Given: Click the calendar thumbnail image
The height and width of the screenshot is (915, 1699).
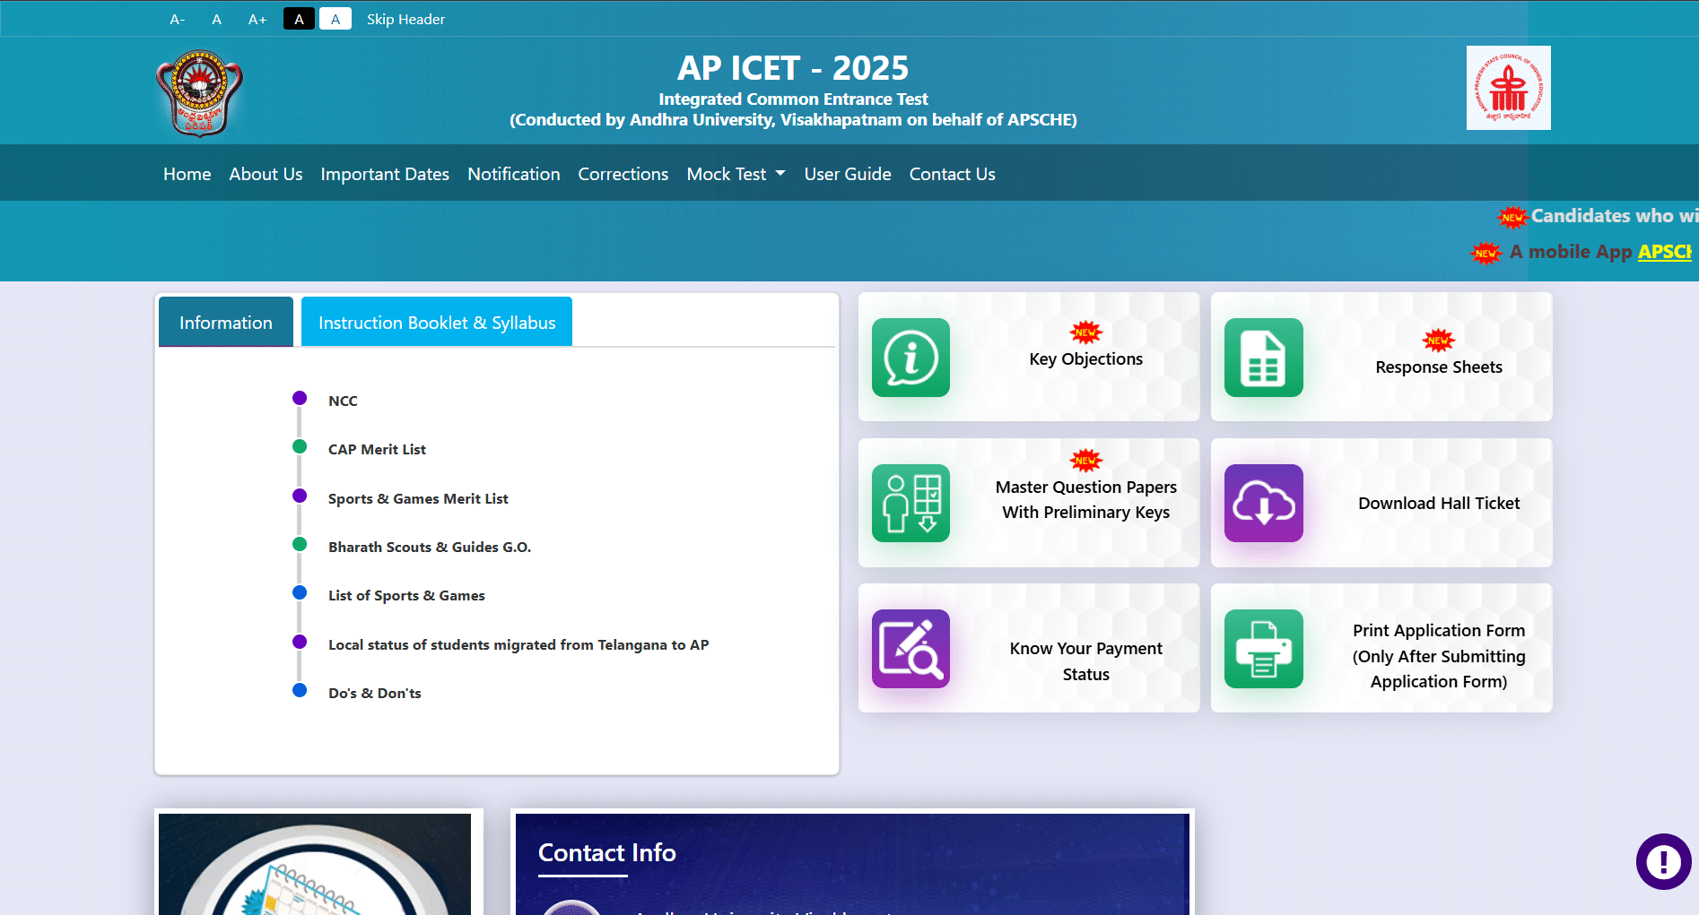Looking at the screenshot, I should click(x=315, y=864).
